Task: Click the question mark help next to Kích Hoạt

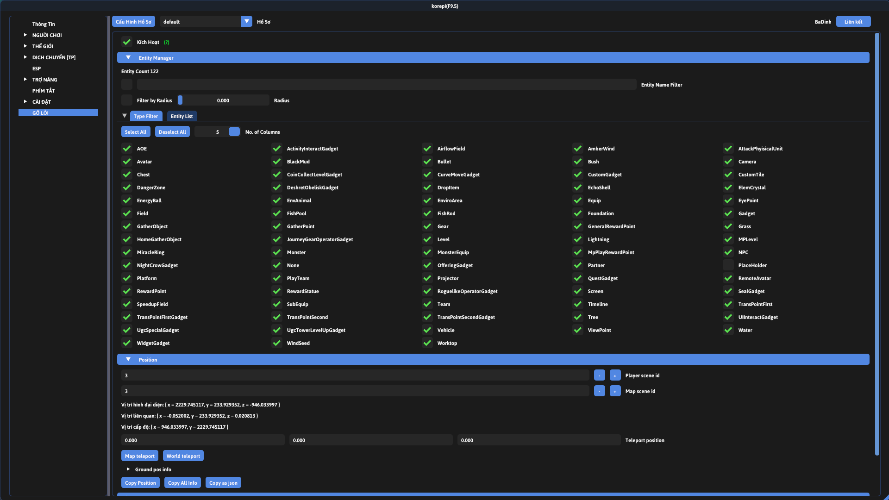Action: pos(166,42)
